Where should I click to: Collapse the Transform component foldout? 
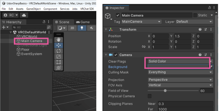(x=106, y=30)
